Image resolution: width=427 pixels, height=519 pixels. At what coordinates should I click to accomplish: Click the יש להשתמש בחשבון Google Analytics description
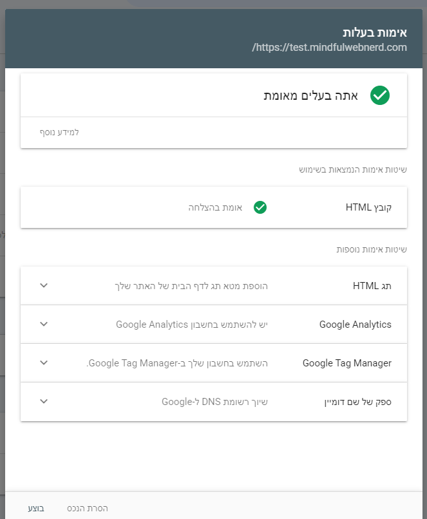pyautogui.click(x=192, y=325)
